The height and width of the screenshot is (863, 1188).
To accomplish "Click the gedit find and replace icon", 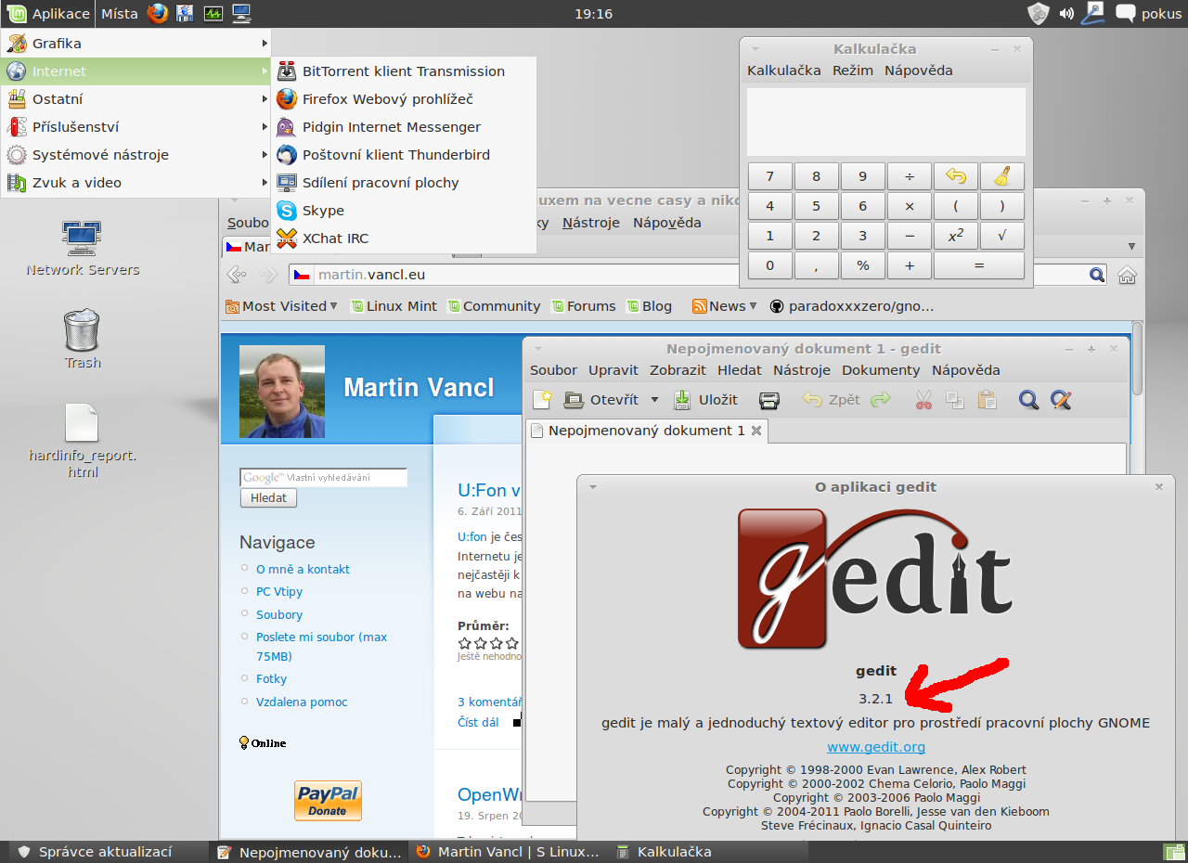I will [1061, 400].
